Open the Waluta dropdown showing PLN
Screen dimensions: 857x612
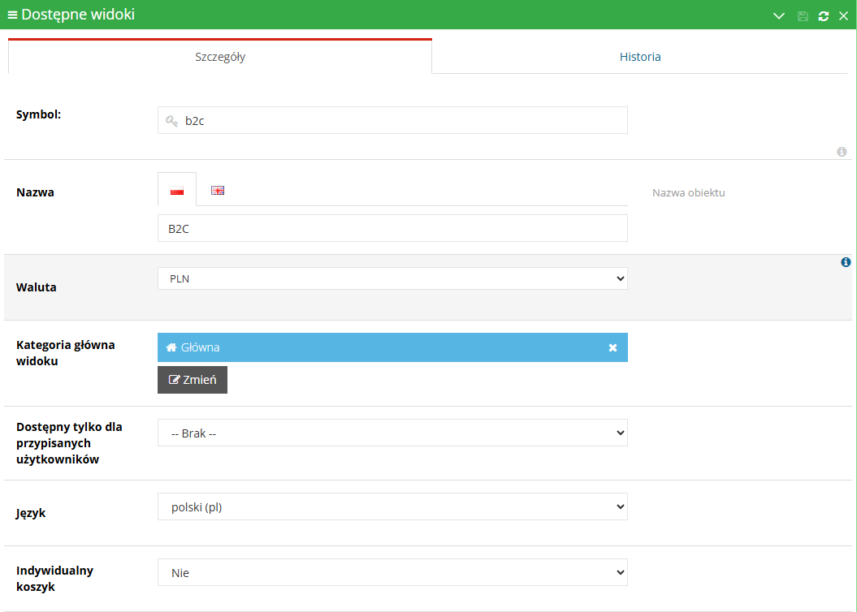pyautogui.click(x=392, y=278)
